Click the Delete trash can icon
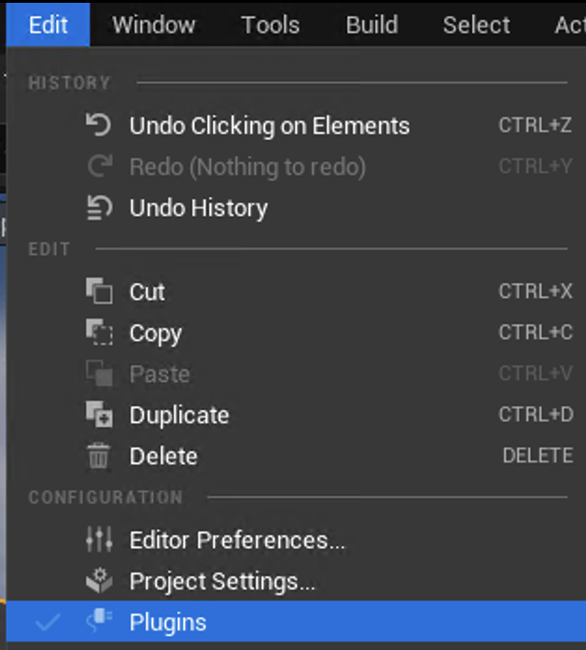The image size is (586, 650). point(98,456)
